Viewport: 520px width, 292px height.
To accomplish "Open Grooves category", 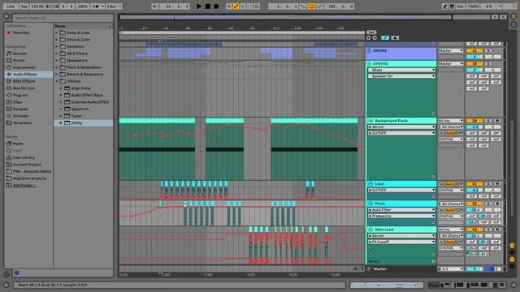I will pyautogui.click(x=20, y=116).
